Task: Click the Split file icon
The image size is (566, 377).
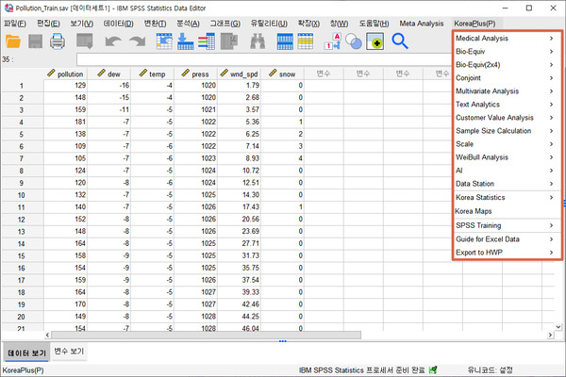Action: (x=285, y=41)
